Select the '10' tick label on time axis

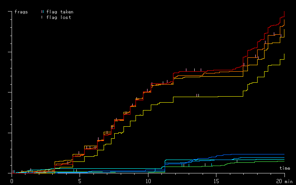click(x=148, y=180)
